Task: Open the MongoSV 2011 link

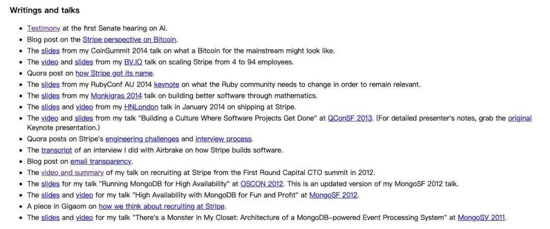Action: point(481,217)
